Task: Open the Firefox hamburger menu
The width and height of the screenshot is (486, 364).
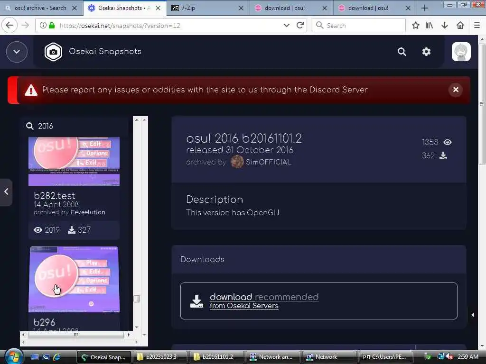Action: 477,26
